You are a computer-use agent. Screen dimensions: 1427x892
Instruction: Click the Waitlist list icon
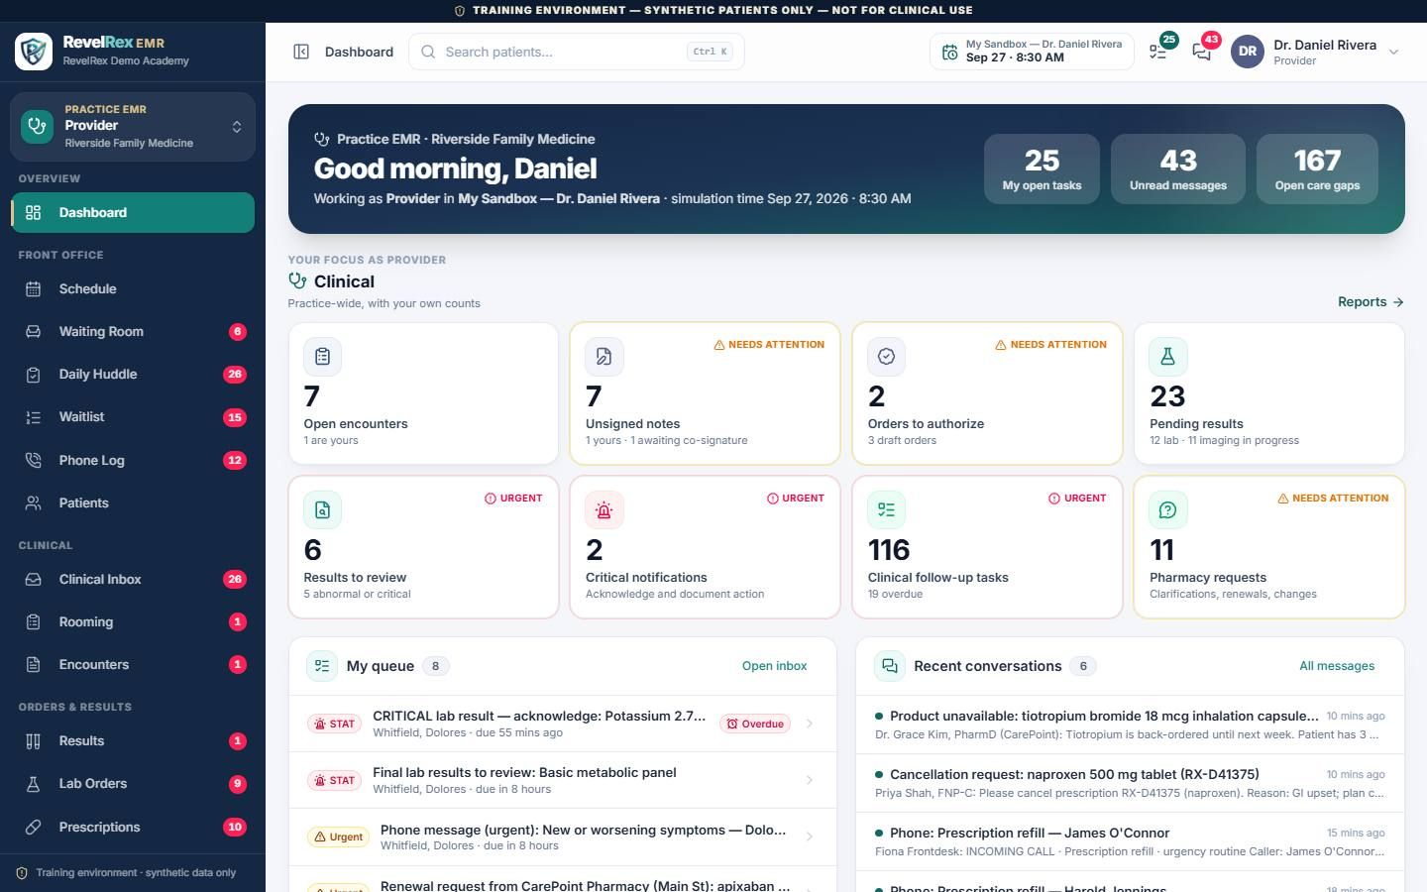(33, 417)
